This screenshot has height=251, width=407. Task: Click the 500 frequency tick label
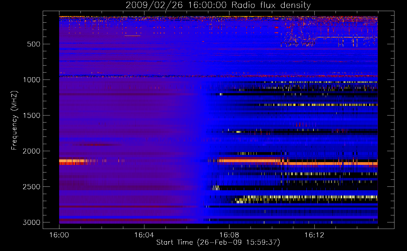(x=34, y=44)
